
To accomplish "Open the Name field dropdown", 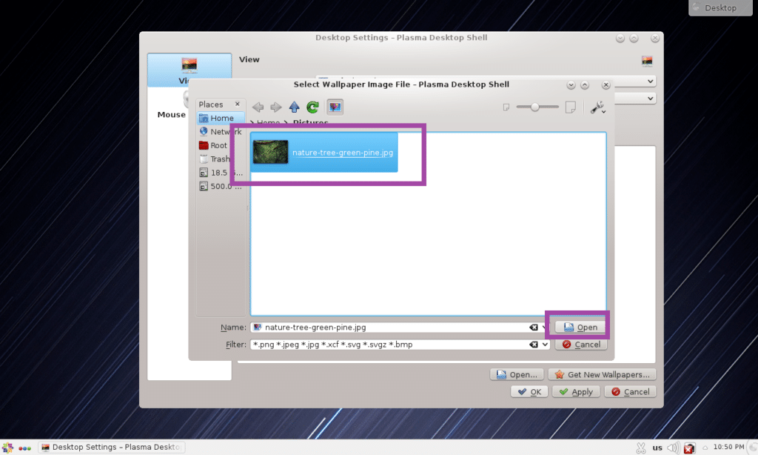I will click(x=545, y=327).
